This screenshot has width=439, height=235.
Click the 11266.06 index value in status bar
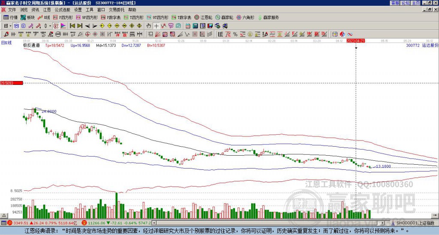coord(96,223)
